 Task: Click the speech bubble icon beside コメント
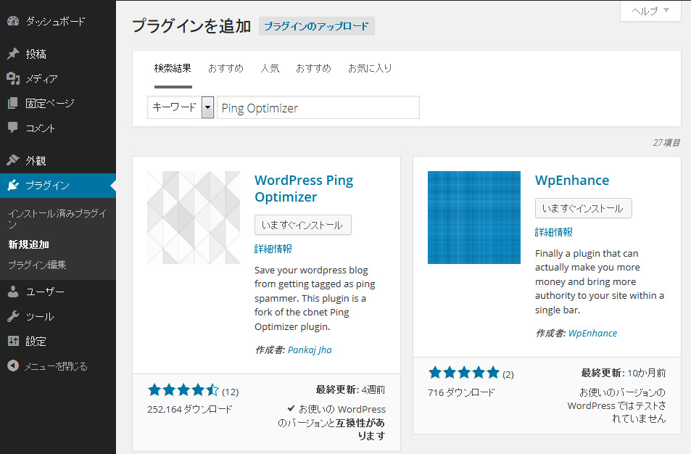coord(13,128)
